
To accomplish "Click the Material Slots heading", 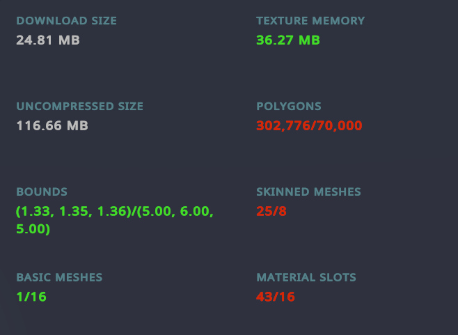I will click(306, 277).
